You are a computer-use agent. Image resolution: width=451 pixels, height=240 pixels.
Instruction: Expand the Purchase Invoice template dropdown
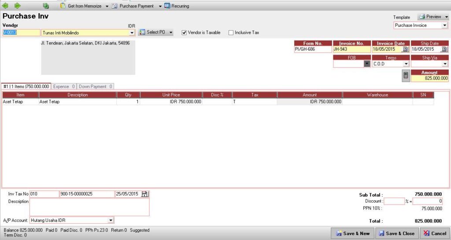click(x=444, y=26)
